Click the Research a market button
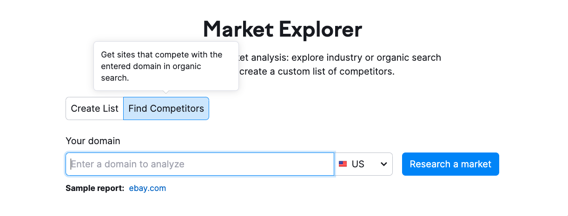The width and height of the screenshot is (568, 216). (x=450, y=164)
